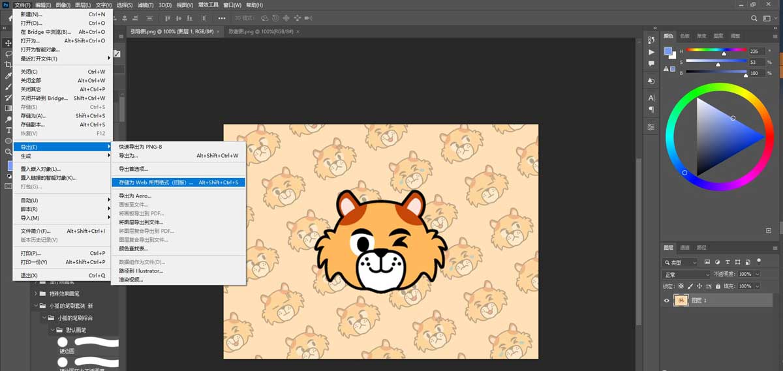
Task: Click the shape layer filter icon
Action: click(x=737, y=262)
